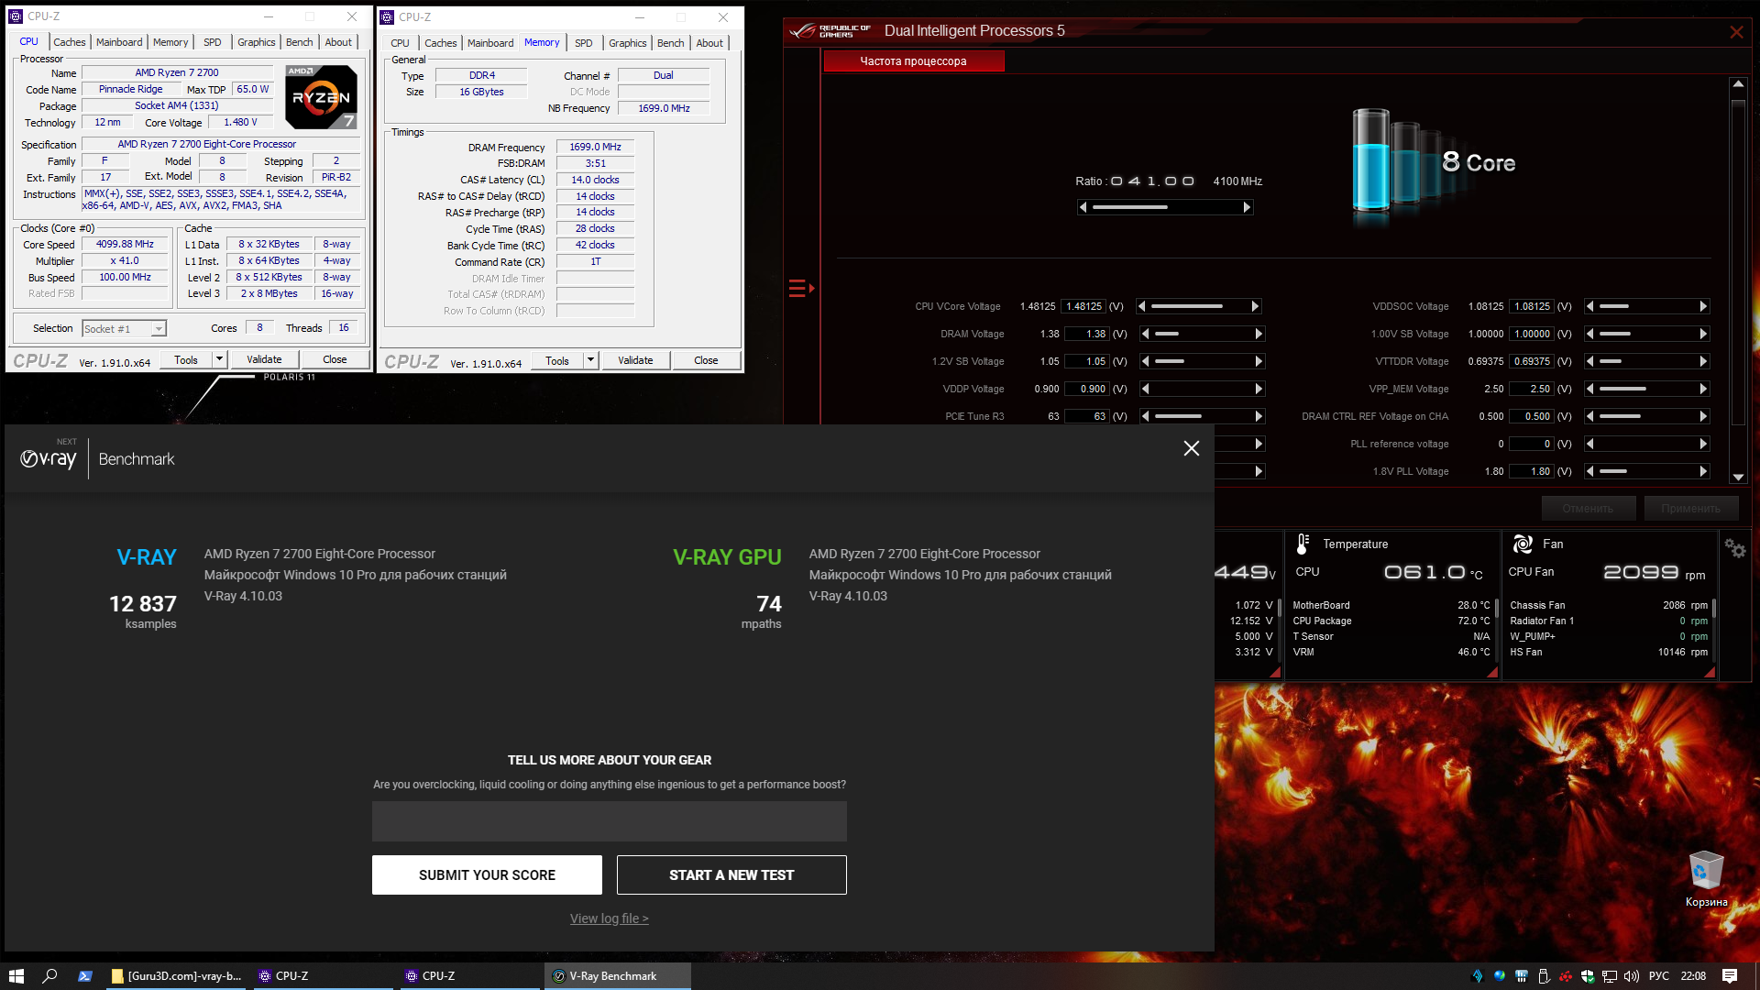
Task: Click the volume speaker tray icon
Action: pyautogui.click(x=1632, y=976)
